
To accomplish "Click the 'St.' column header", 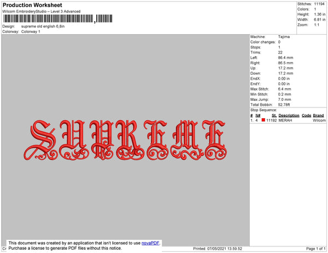I will pos(274,116).
